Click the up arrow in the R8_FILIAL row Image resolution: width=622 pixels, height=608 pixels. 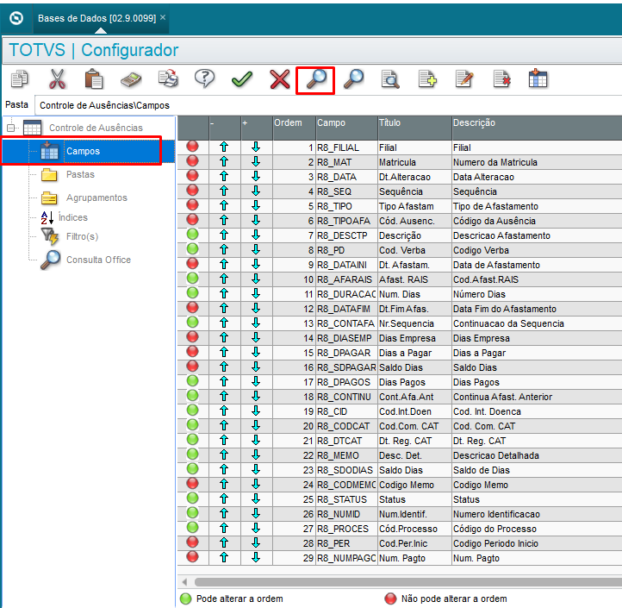[224, 147]
